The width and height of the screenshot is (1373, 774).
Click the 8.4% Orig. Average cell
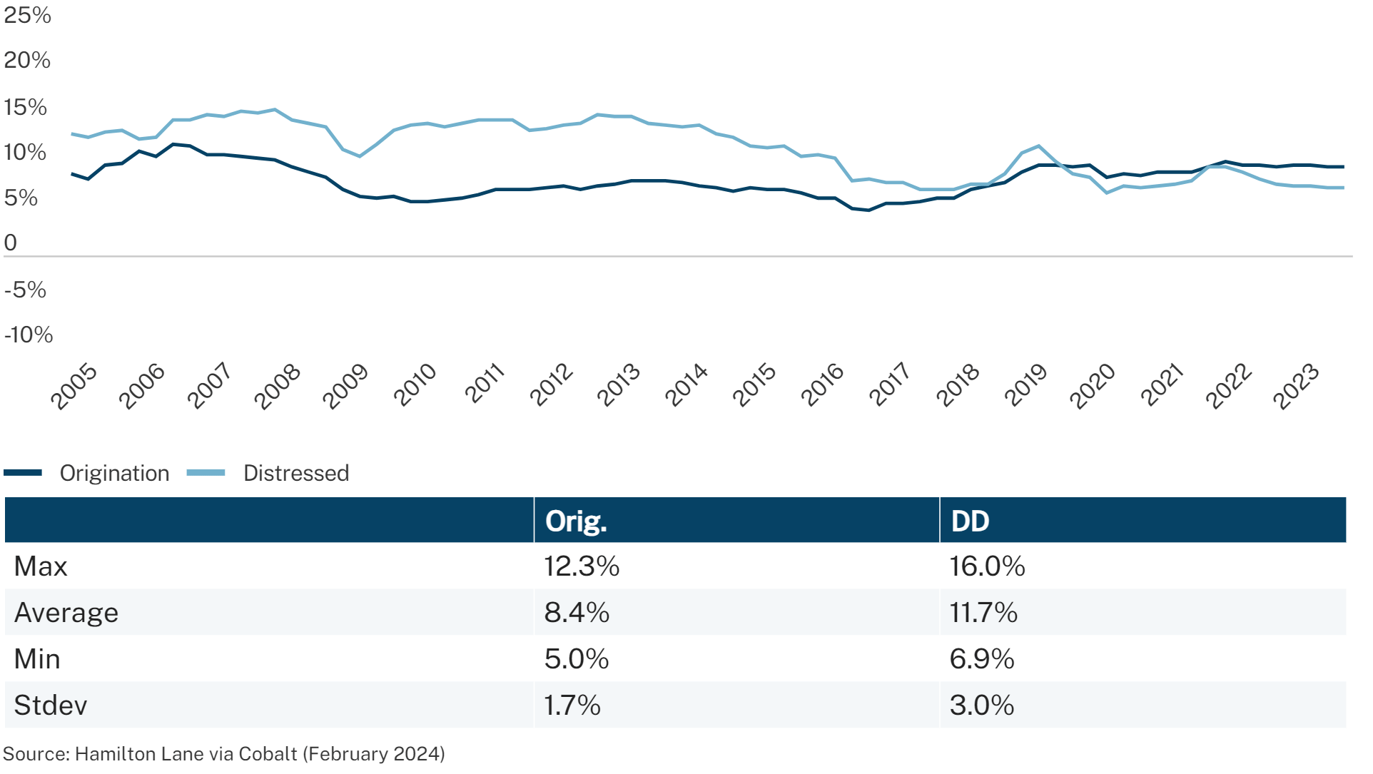577,613
